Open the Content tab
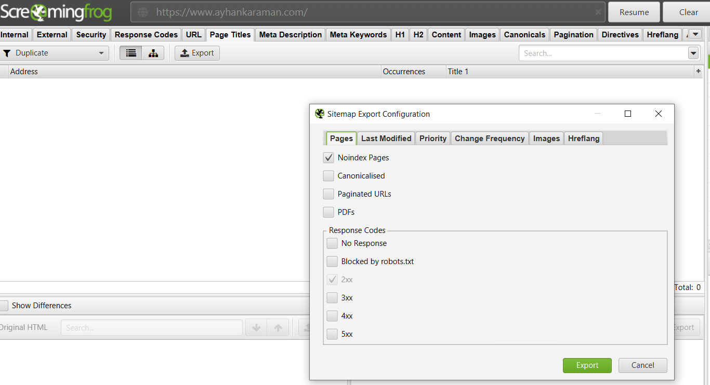This screenshot has width=710, height=385. click(x=446, y=35)
